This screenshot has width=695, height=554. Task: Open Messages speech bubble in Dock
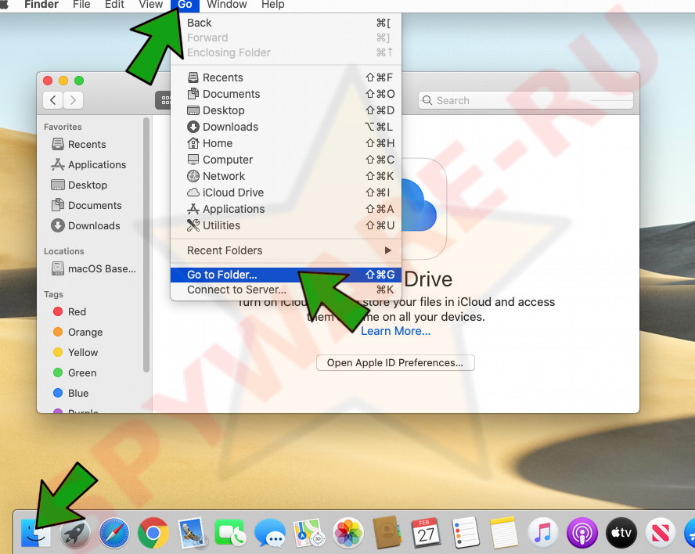tap(270, 533)
